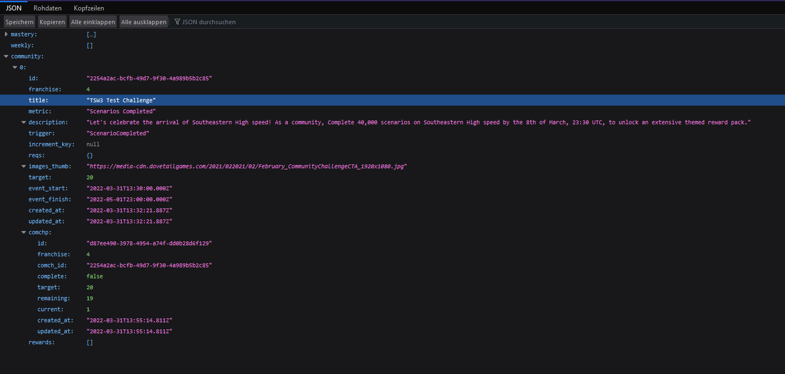Click the Kopieren button
Viewport: 785px width, 374px height.
pos(52,22)
